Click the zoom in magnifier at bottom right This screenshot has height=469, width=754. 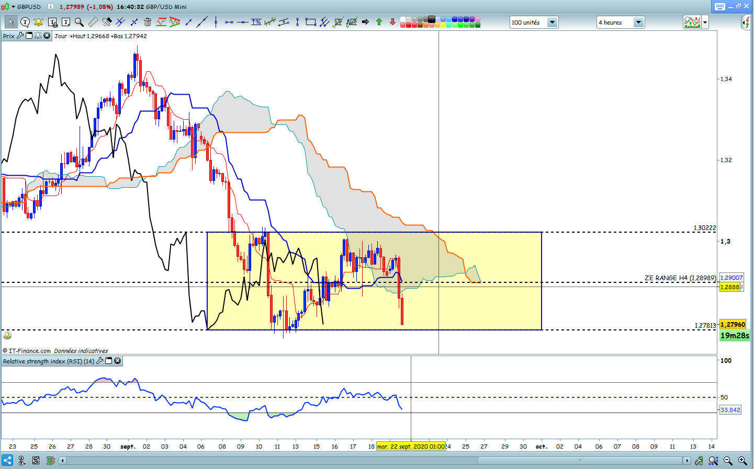[x=742, y=461]
